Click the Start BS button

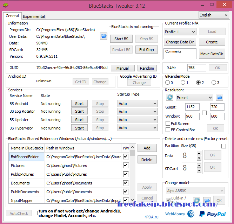click(x=121, y=39)
